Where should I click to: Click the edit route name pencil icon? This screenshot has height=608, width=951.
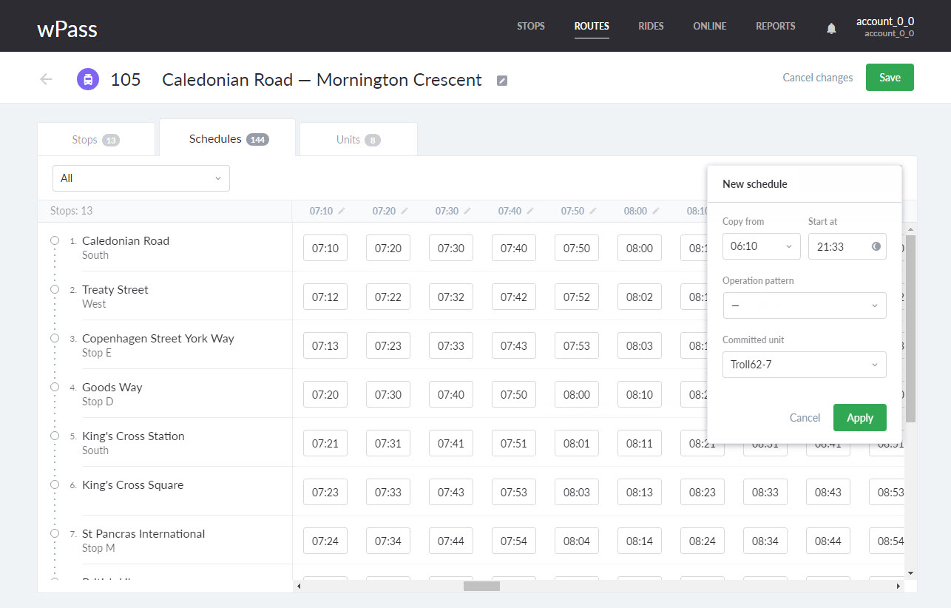coord(502,81)
